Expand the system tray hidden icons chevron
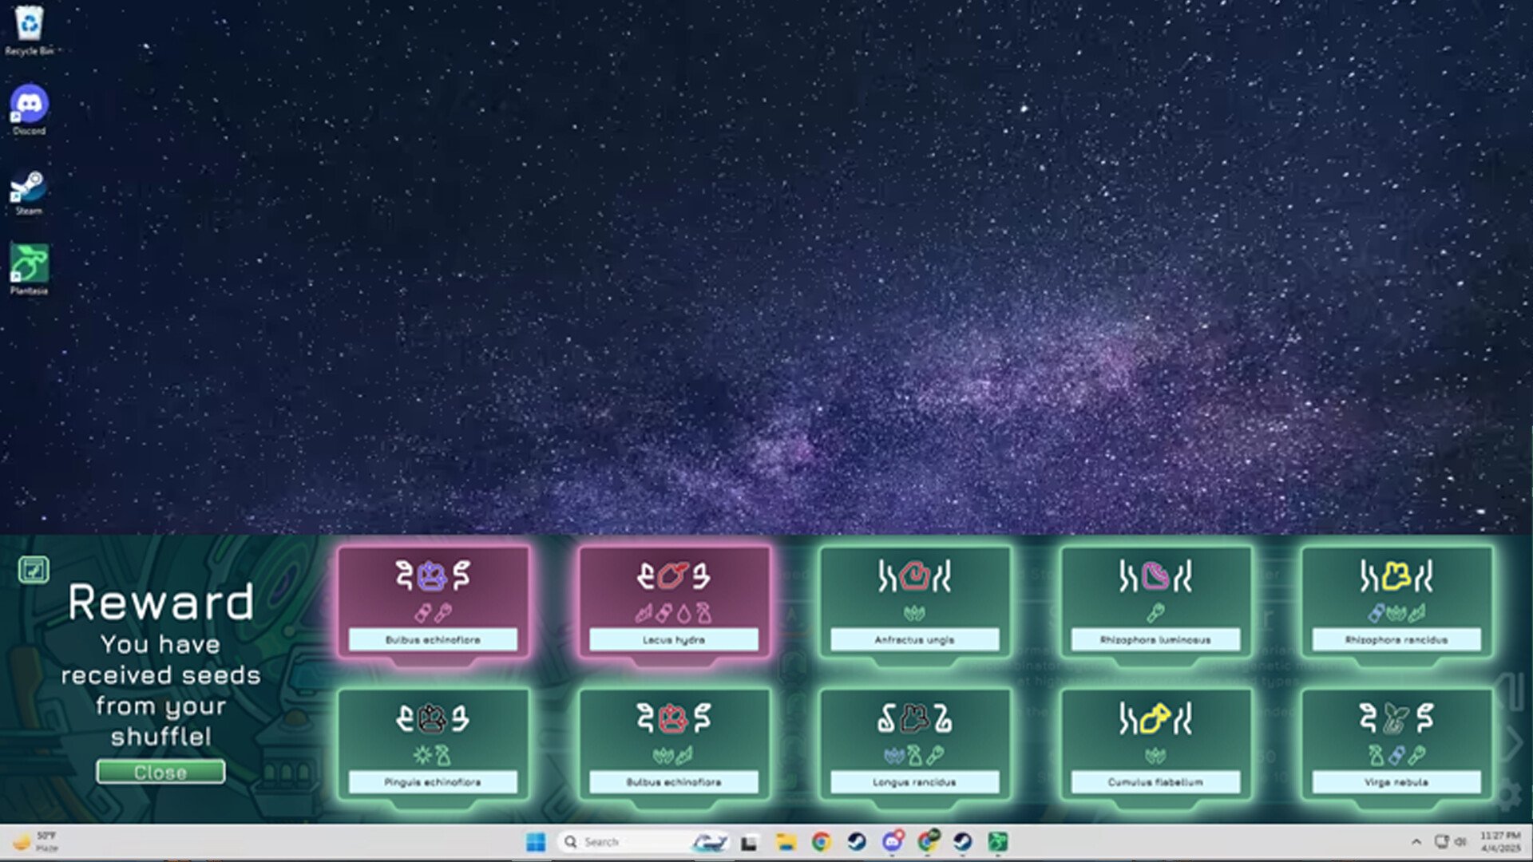1533x862 pixels. click(1416, 842)
